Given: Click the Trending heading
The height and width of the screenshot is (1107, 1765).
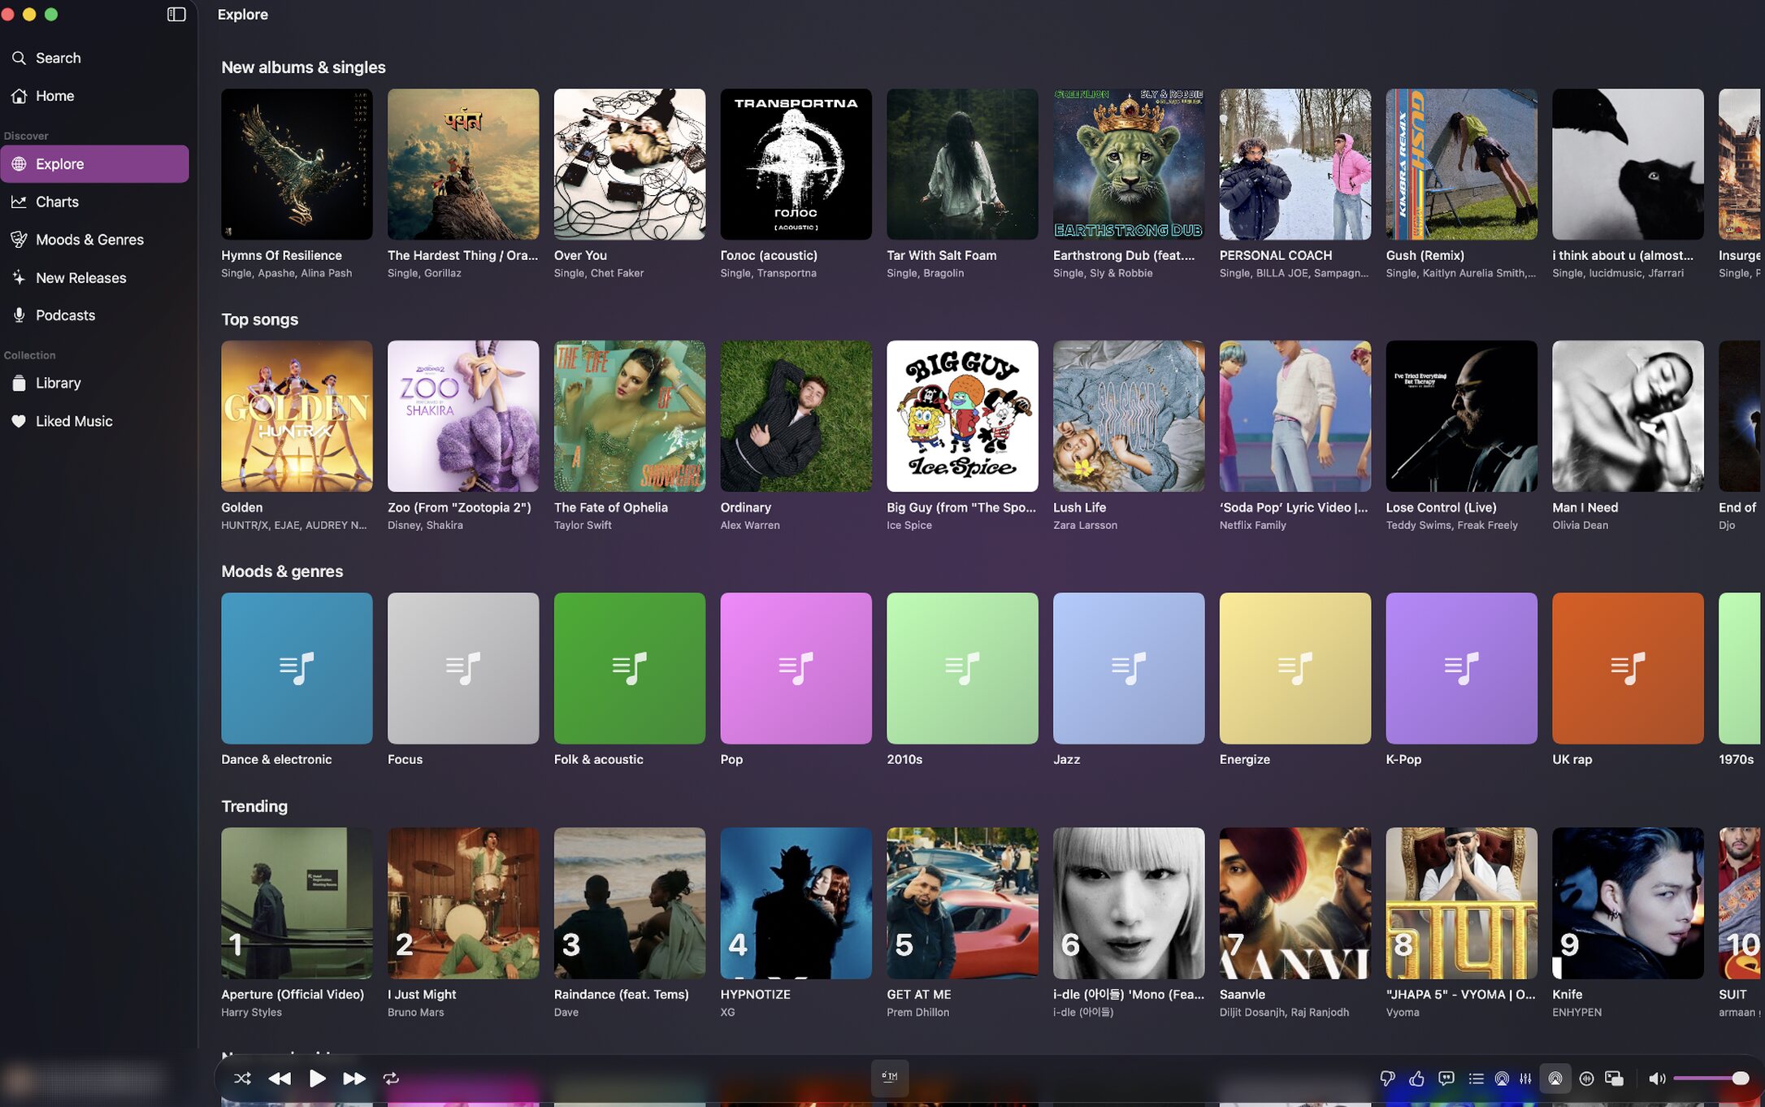Looking at the screenshot, I should tap(254, 806).
